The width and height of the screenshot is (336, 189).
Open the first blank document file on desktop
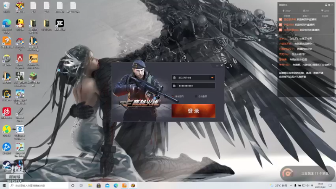(33, 6)
